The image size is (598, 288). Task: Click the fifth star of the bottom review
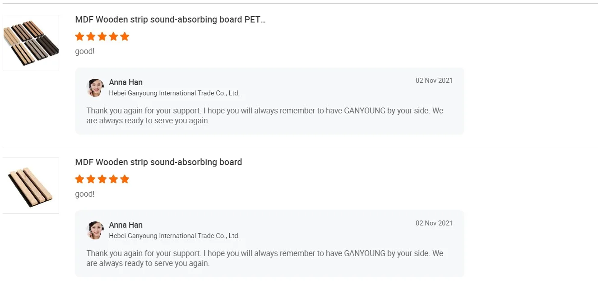tap(125, 179)
